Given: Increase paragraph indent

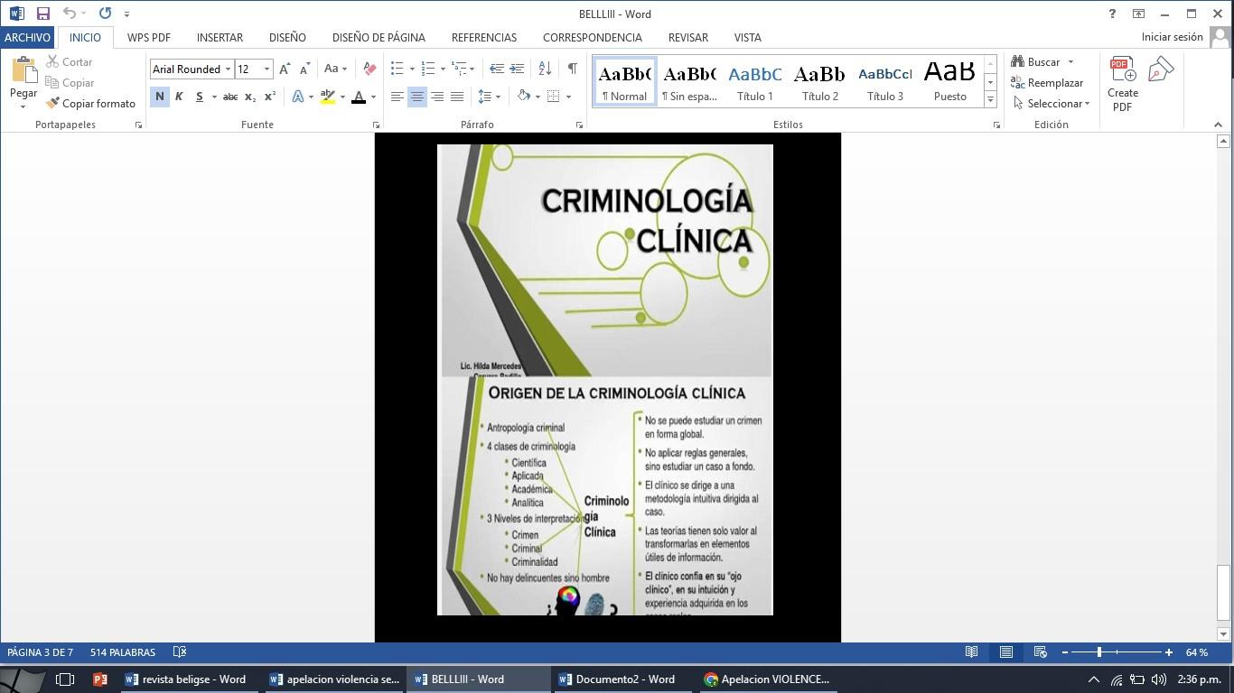Looking at the screenshot, I should pos(517,69).
